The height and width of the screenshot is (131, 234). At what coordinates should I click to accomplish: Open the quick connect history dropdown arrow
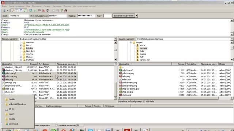(x=136, y=16)
